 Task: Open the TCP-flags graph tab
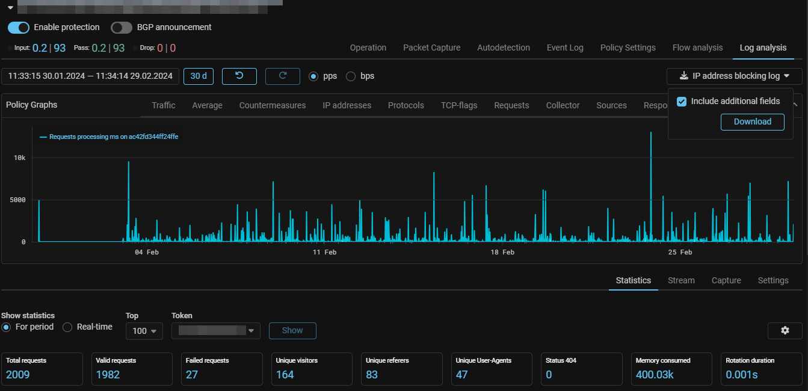tap(458, 105)
